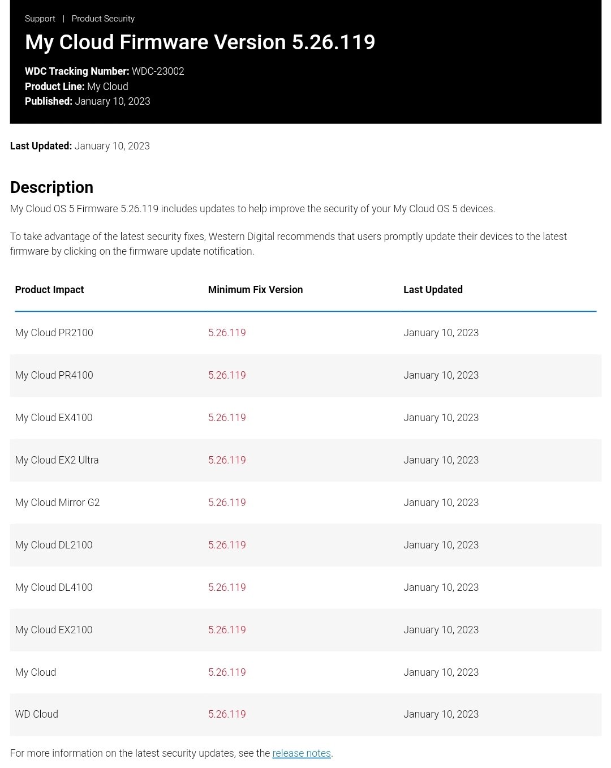Click the 5.26.119 link for DL4100
The width and height of the screenshot is (611, 768).
coord(227,587)
